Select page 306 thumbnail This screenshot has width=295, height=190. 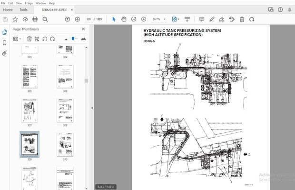point(65,77)
